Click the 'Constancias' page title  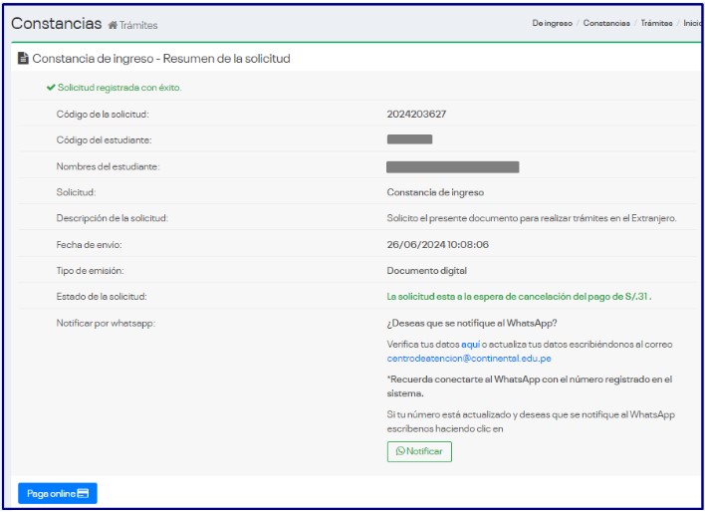click(x=56, y=23)
